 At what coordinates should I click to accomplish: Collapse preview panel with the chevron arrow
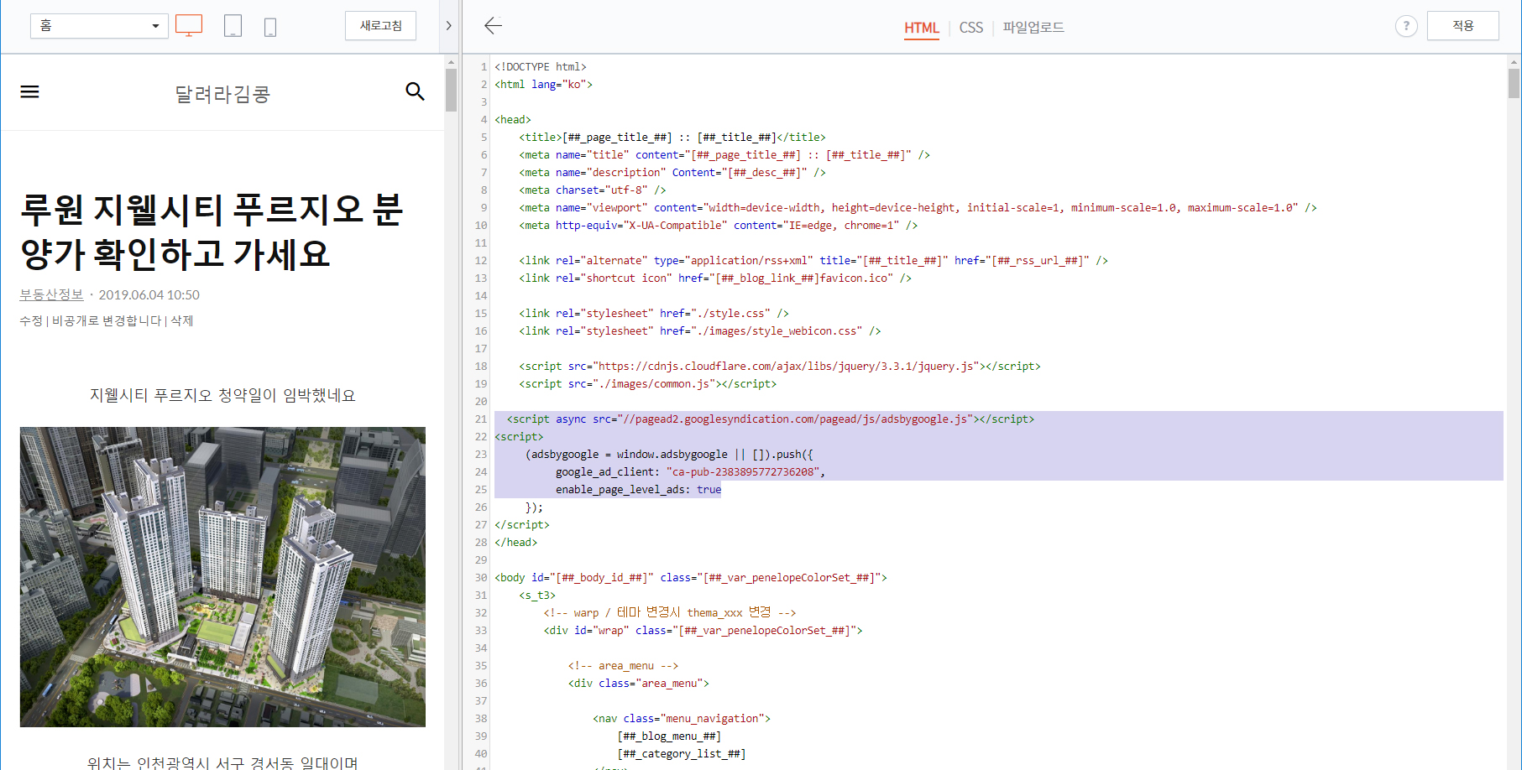448,26
